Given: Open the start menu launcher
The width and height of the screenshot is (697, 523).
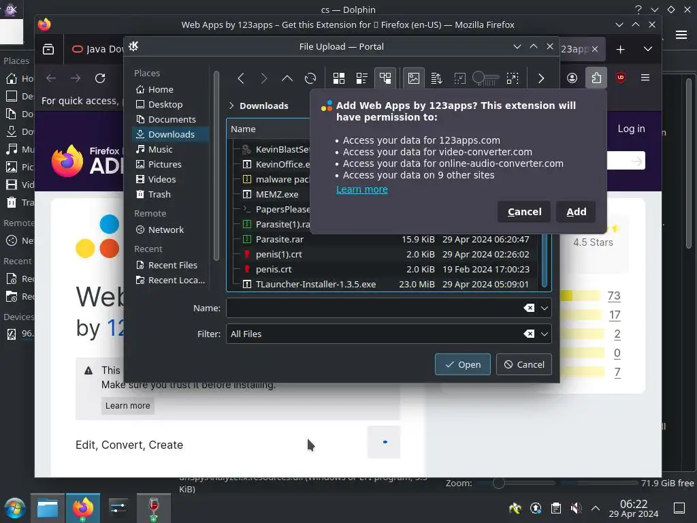Looking at the screenshot, I should [x=14, y=508].
